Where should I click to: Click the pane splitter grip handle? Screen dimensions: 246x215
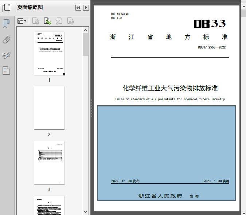tap(91, 108)
